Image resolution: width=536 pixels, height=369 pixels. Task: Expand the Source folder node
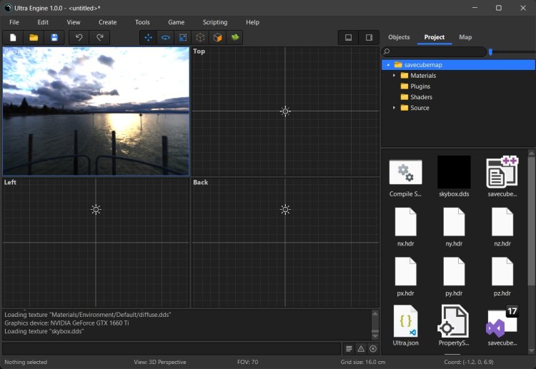[394, 108]
